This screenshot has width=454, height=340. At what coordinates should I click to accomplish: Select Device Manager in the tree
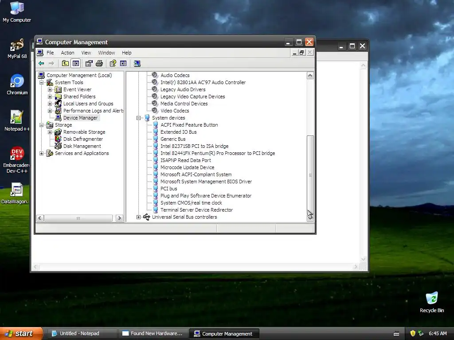(x=81, y=118)
